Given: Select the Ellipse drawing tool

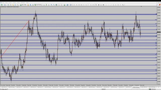Looking at the screenshot, I should pos(99,5).
